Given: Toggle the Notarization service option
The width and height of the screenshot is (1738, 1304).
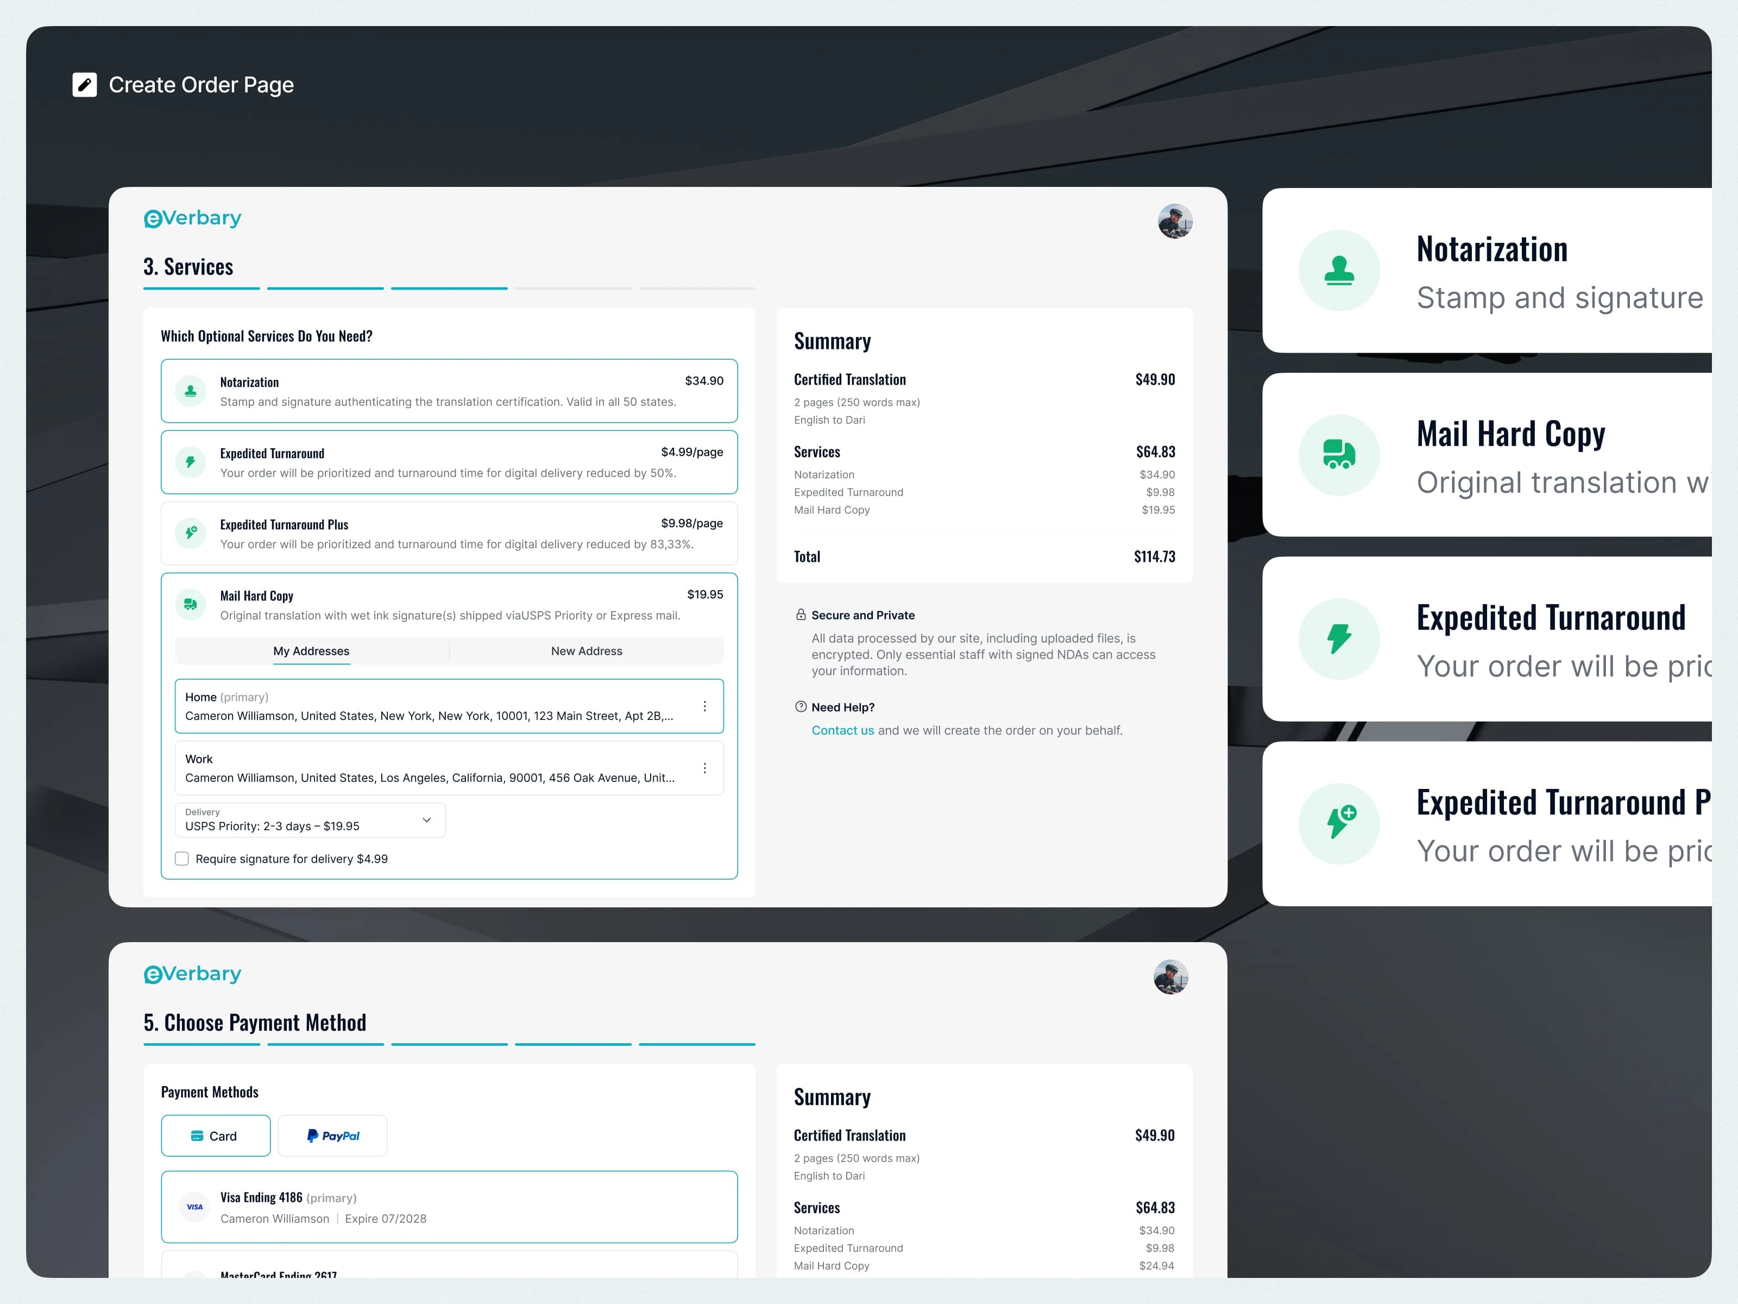Looking at the screenshot, I should pos(449,391).
